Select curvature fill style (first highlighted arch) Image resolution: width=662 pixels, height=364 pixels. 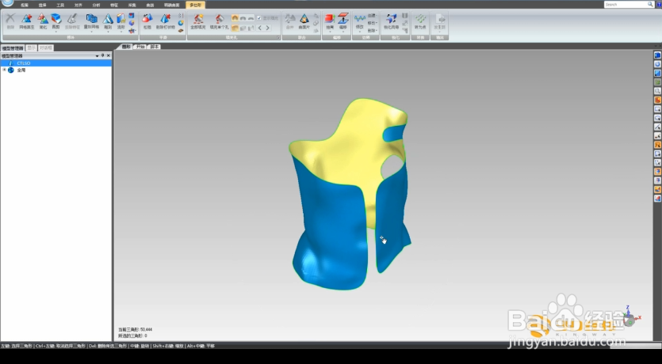click(235, 18)
